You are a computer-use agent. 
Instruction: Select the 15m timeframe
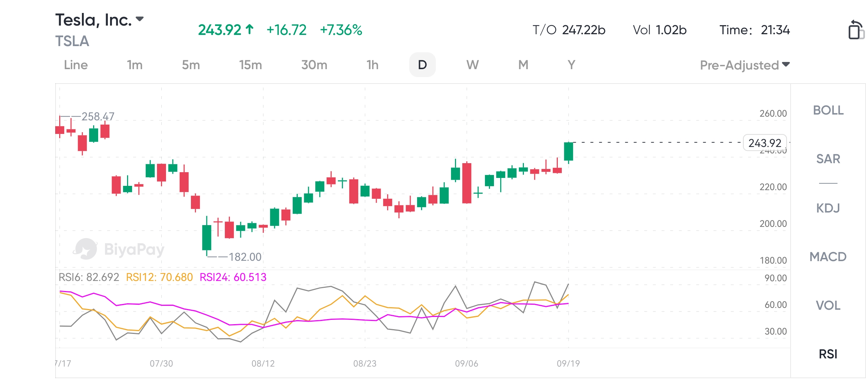[x=250, y=65]
